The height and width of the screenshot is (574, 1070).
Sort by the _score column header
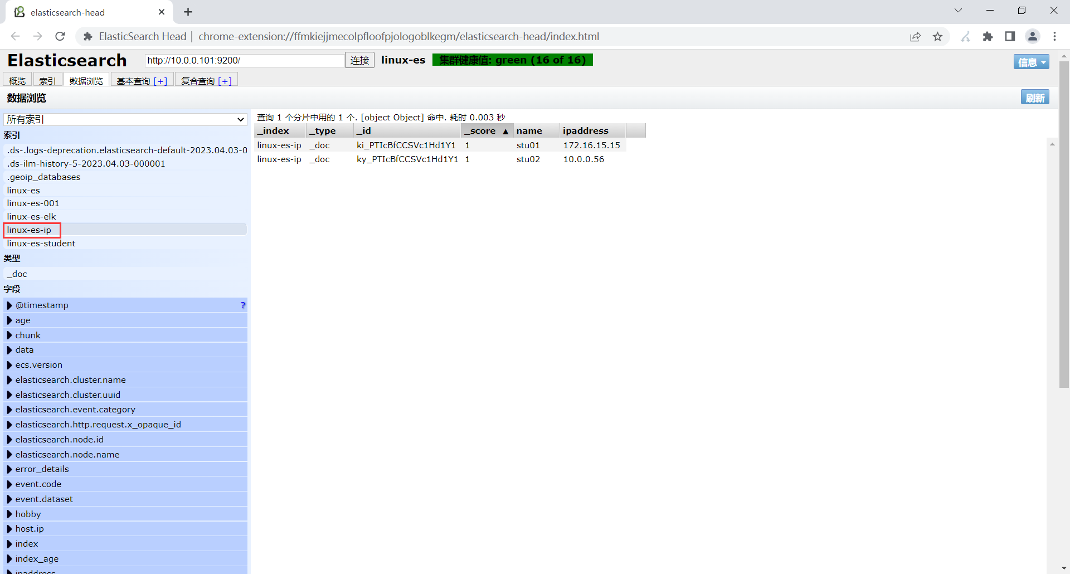point(487,130)
